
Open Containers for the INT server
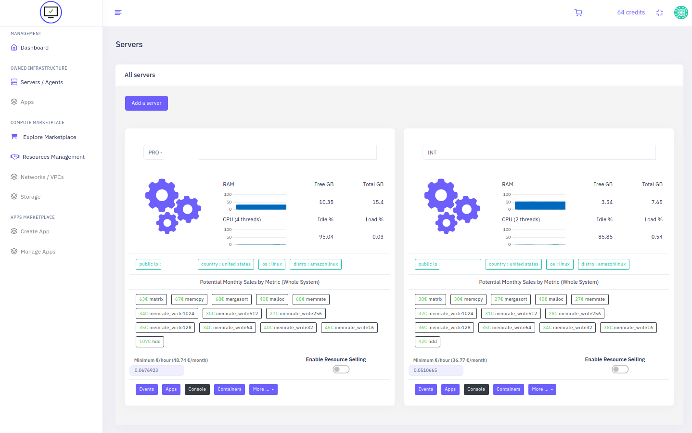point(508,389)
